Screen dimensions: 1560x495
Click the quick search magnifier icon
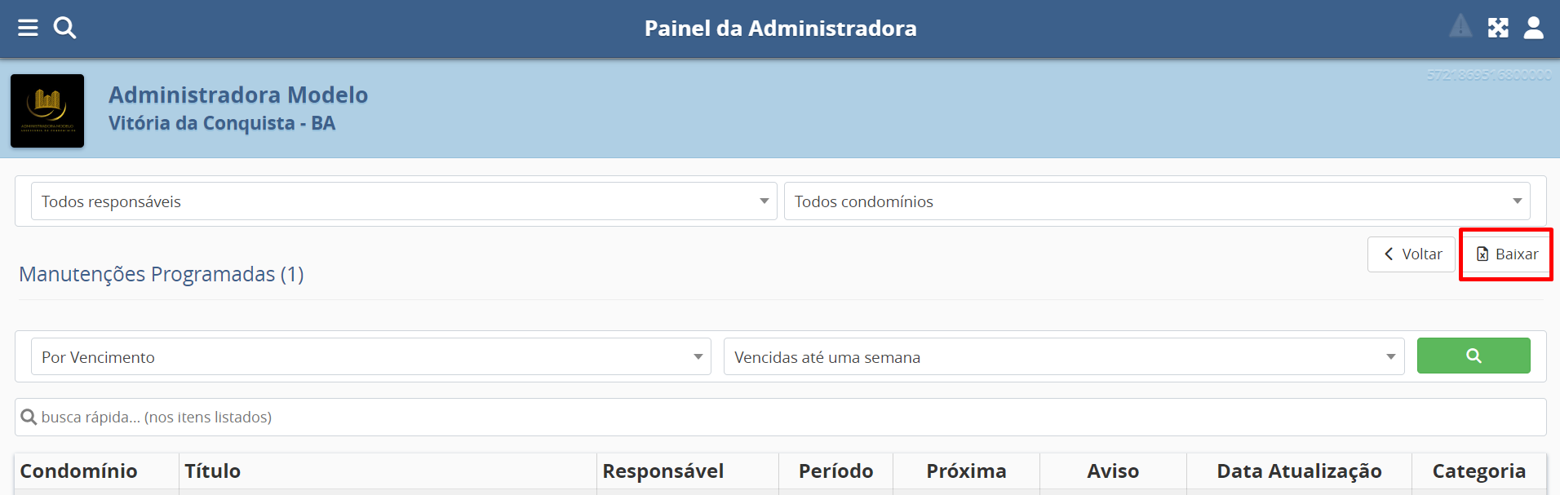coord(29,418)
